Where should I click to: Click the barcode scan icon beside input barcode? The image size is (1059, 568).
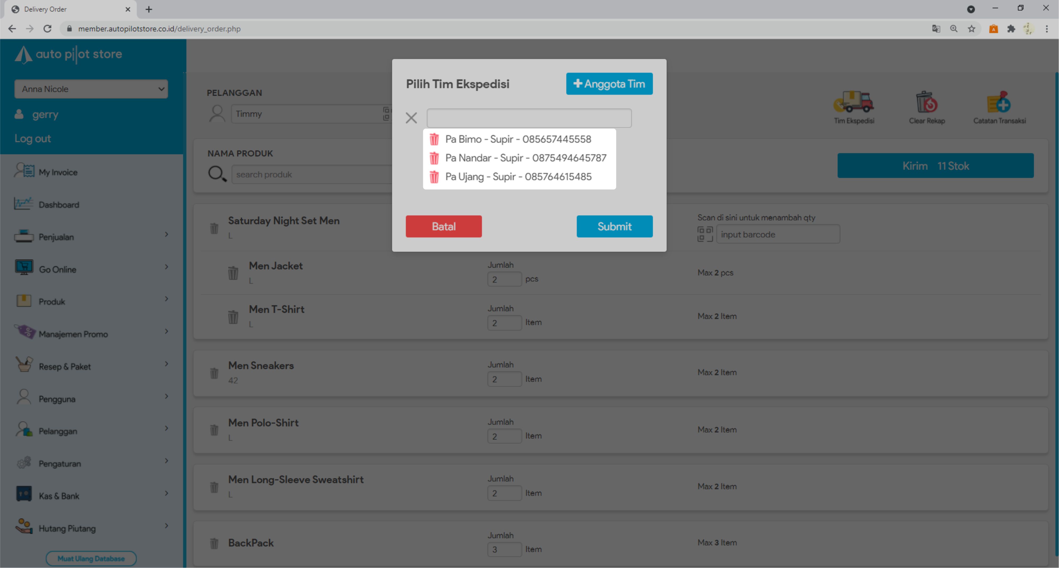[x=705, y=234]
